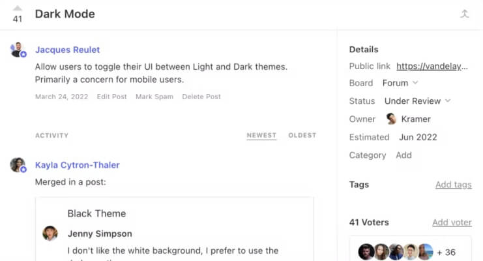483x261 pixels.
Task: Click Kayla Cytron-Thaler's avatar
Action: click(18, 165)
